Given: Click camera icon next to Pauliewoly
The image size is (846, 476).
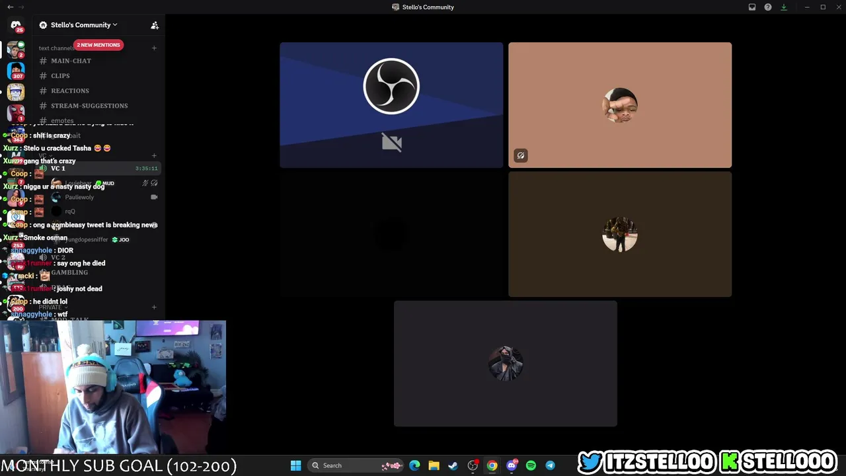Looking at the screenshot, I should [x=154, y=197].
